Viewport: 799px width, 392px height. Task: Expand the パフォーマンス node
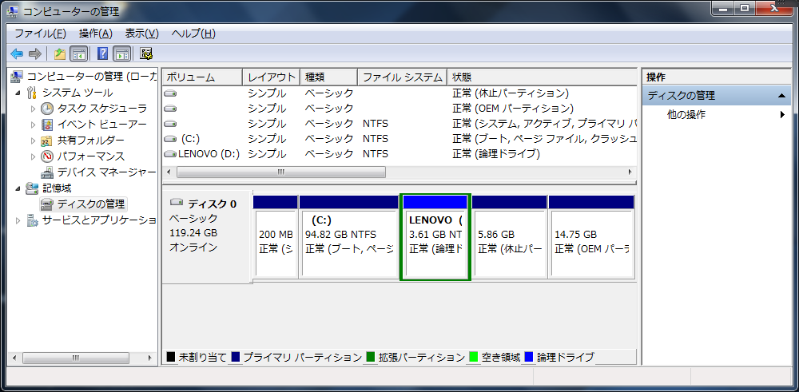tap(33, 156)
